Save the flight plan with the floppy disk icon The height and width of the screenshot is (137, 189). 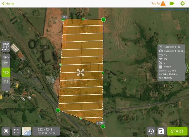161,131
